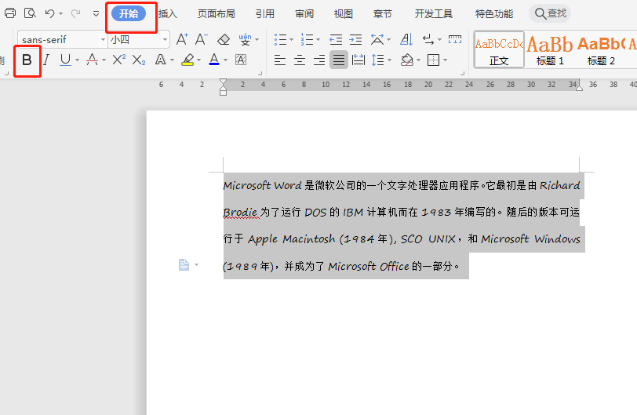This screenshot has height=415, width=637.
Task: Click the Print icon
Action: tap(10, 13)
